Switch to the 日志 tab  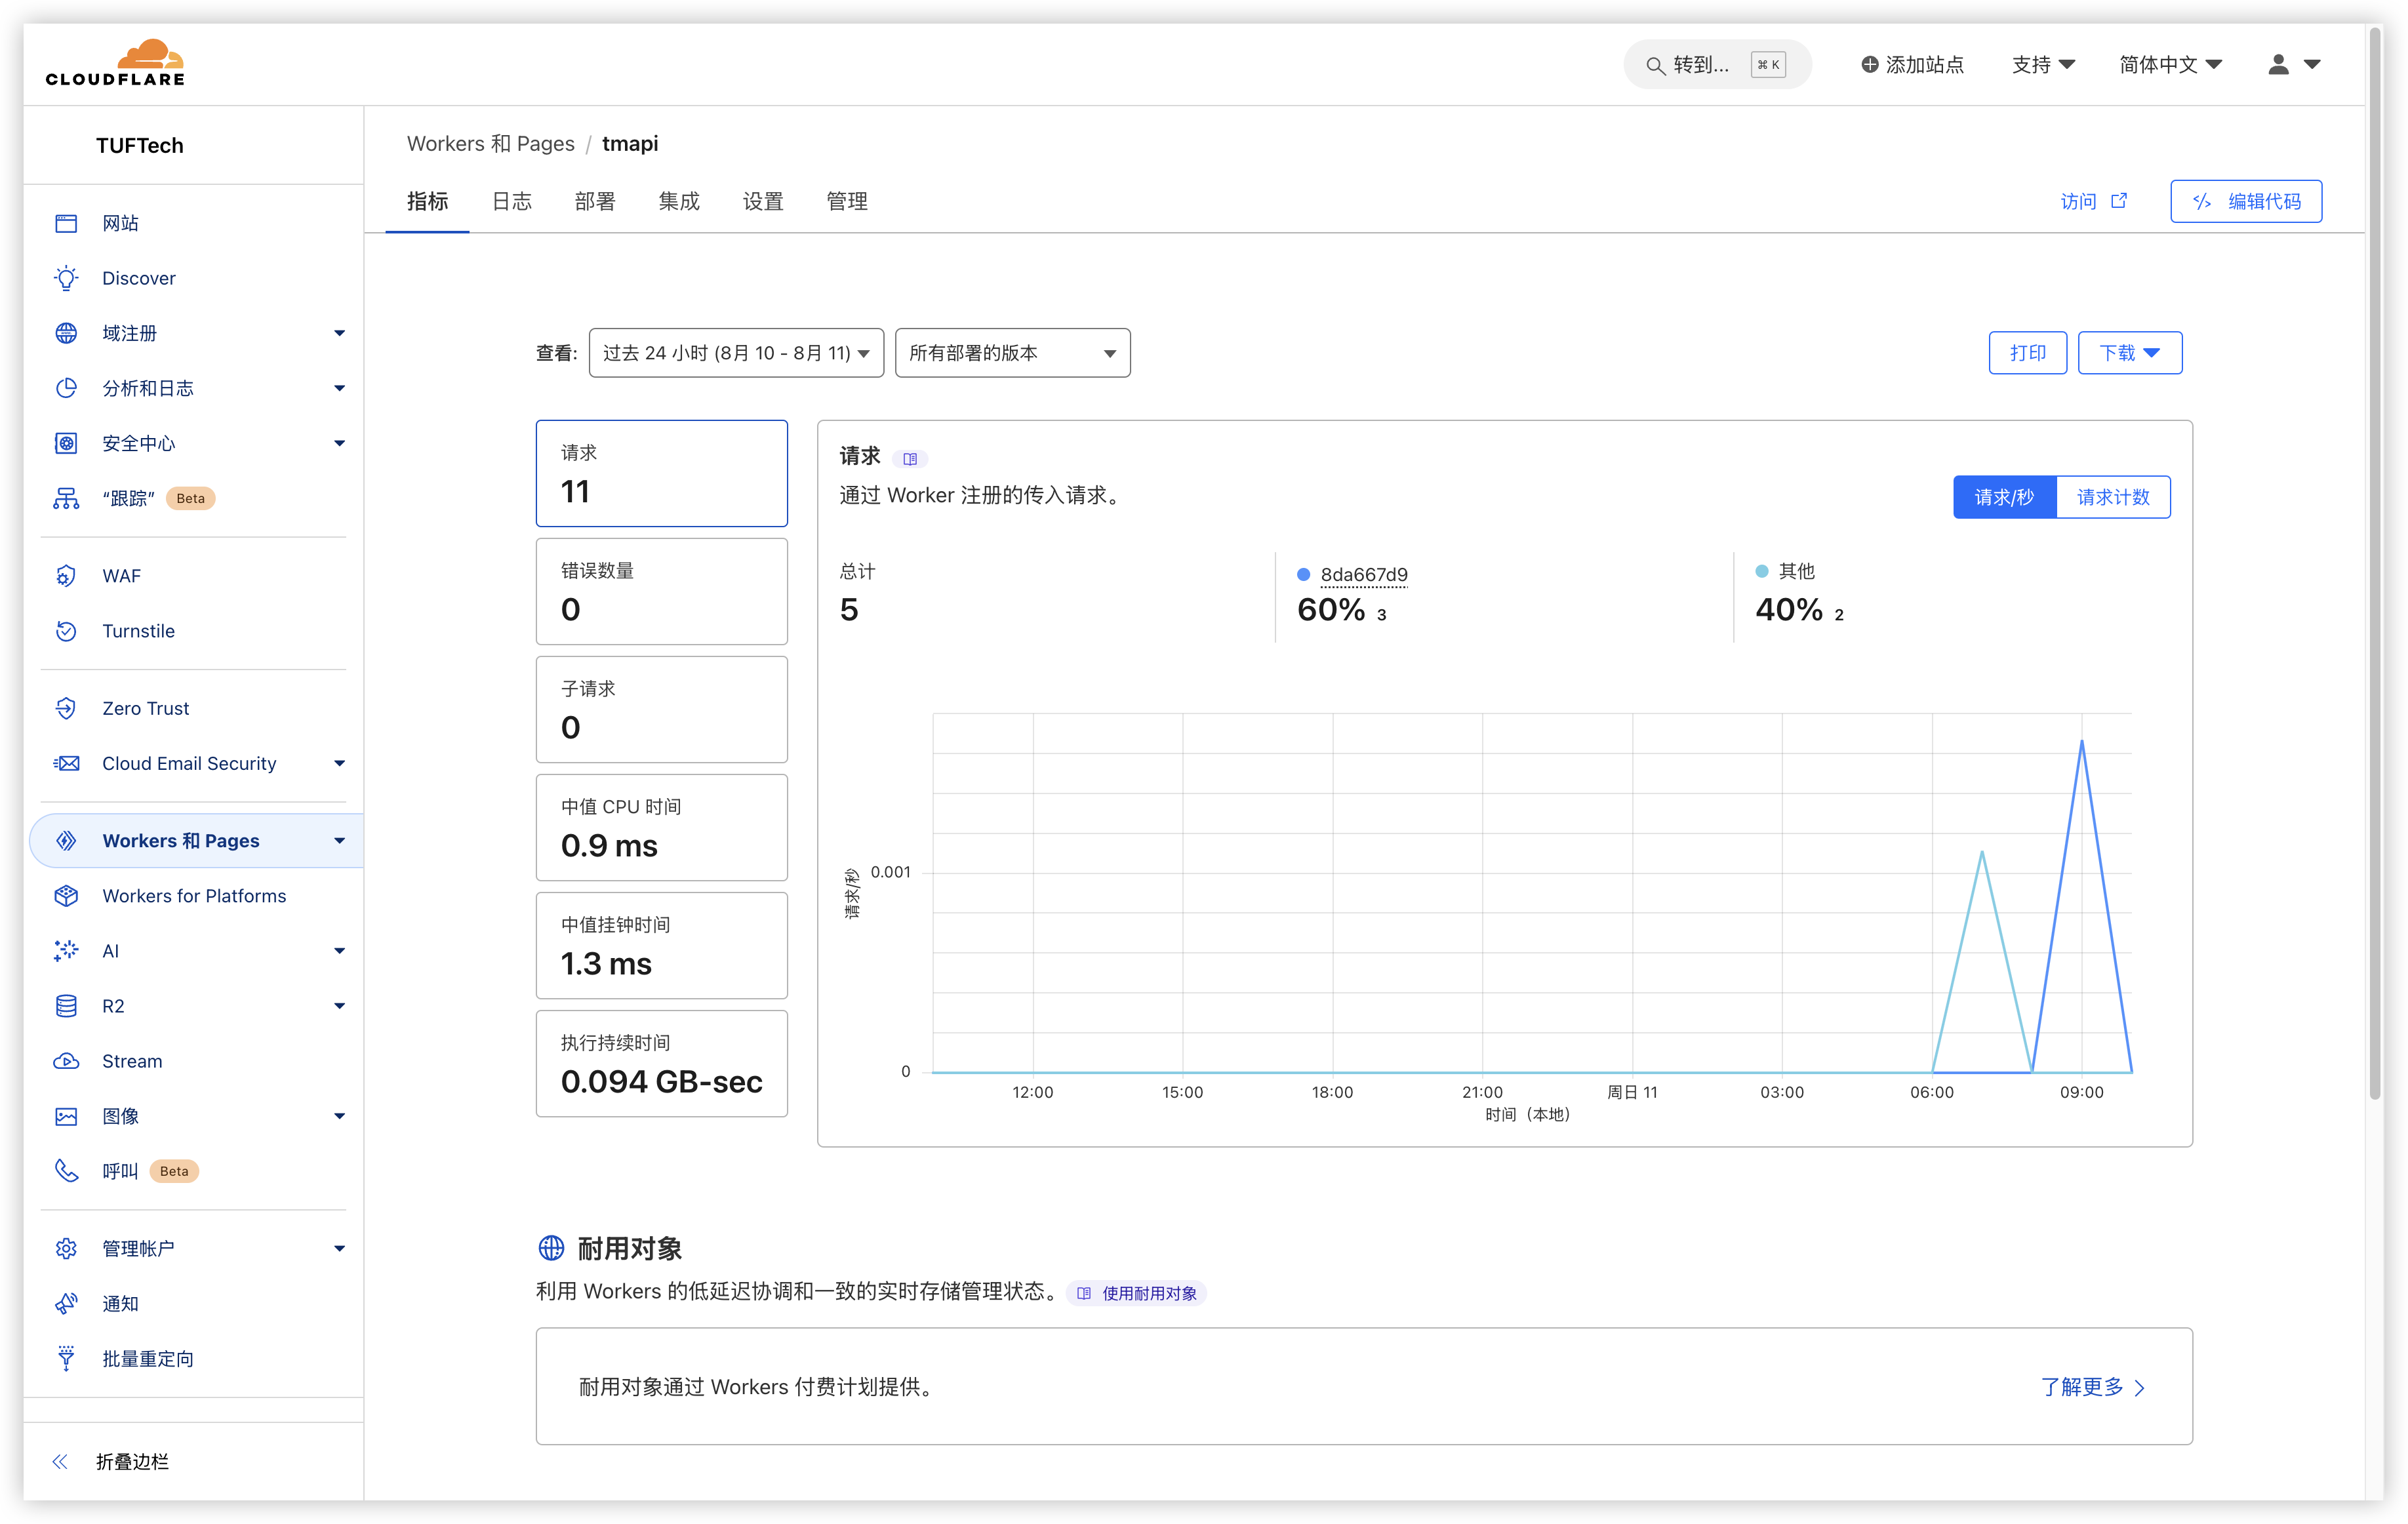click(x=511, y=201)
